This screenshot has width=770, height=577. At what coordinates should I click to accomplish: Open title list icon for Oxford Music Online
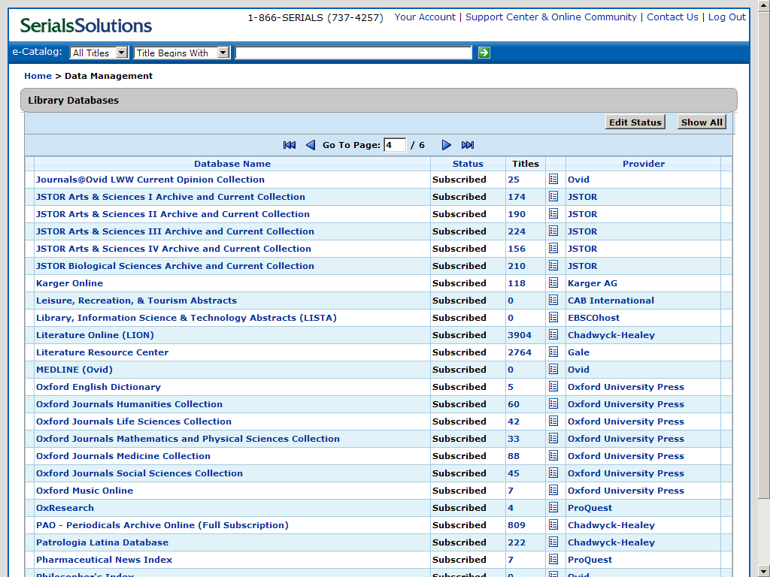point(553,490)
